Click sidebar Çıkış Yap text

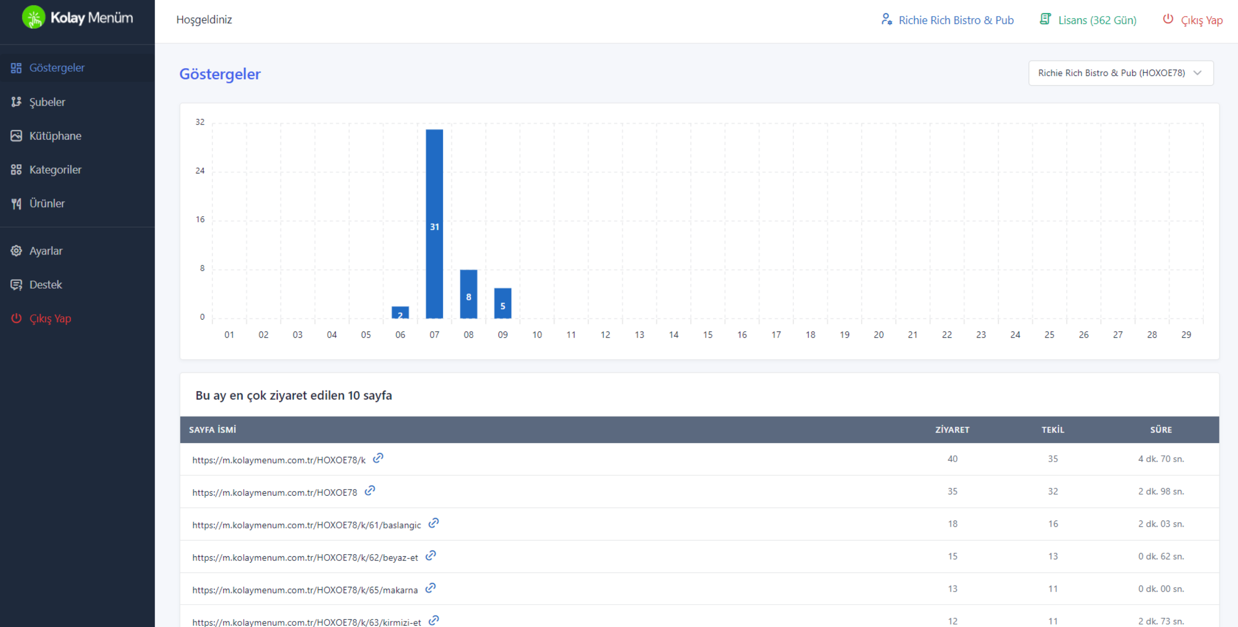tap(50, 319)
